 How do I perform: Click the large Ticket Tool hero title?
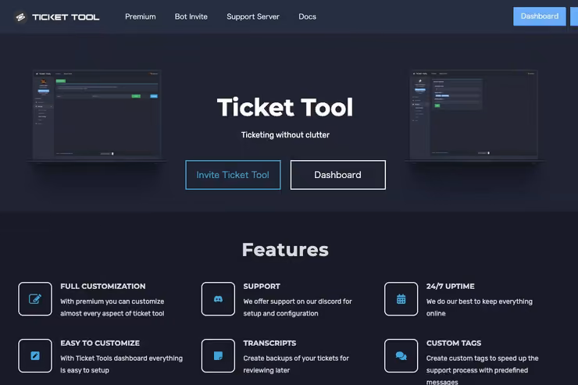point(285,107)
